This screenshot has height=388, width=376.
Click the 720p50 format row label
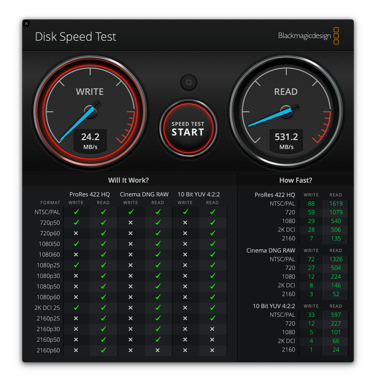pos(50,223)
